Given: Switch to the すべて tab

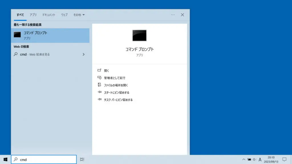Looking at the screenshot, I should pyautogui.click(x=20, y=15).
